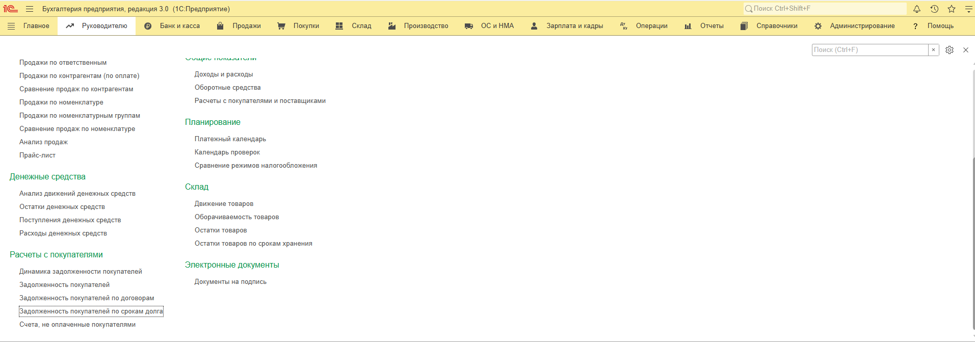Image resolution: width=975 pixels, height=342 pixels.
Task: Open the history clock icon
Action: click(x=934, y=9)
